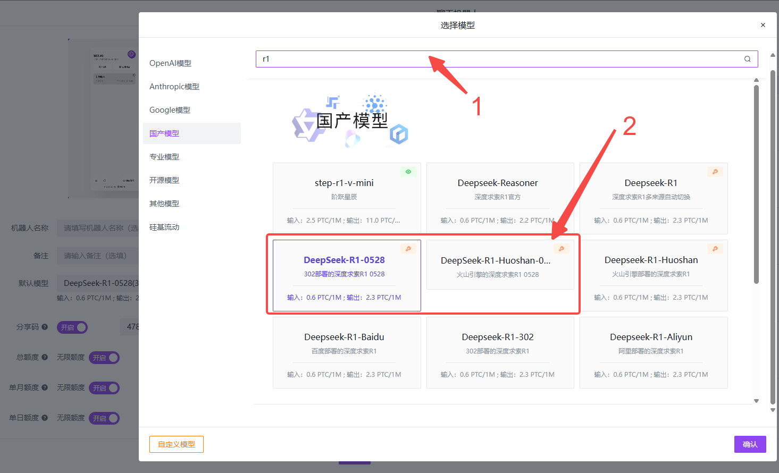The image size is (779, 473).
Task: Select the Deepseek-Reasoner model card
Action: (x=500, y=198)
